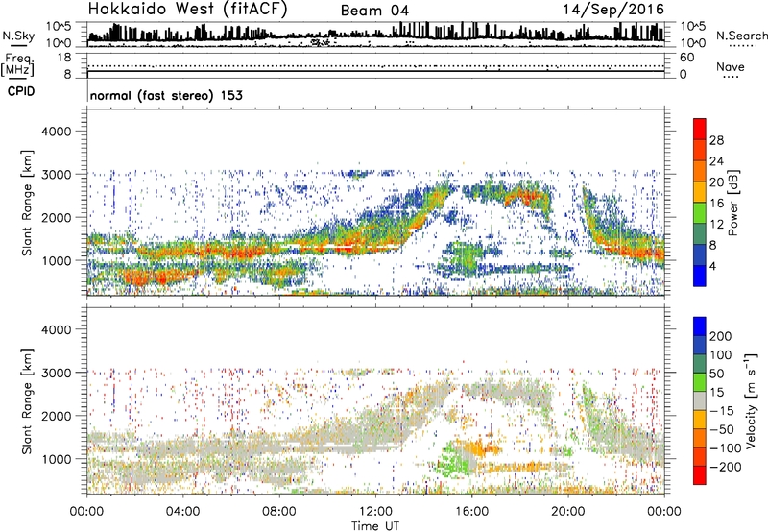Click the "20" label on the Power color bar
Screen dimensions: 768x532
click(716, 182)
